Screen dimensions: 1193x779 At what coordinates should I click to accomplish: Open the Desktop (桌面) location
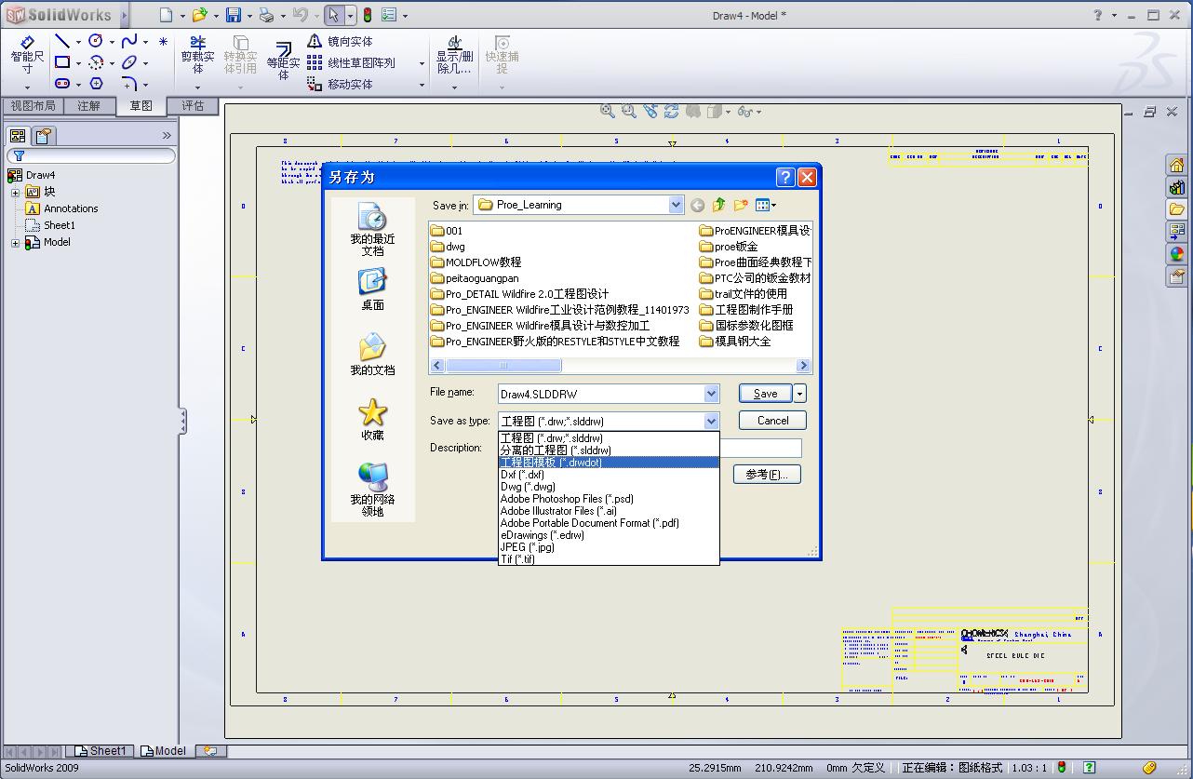pyautogui.click(x=372, y=289)
